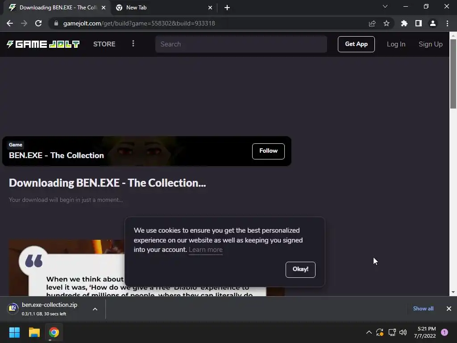457x343 pixels.
Task: Go back to the previous page
Action: pos(10,23)
